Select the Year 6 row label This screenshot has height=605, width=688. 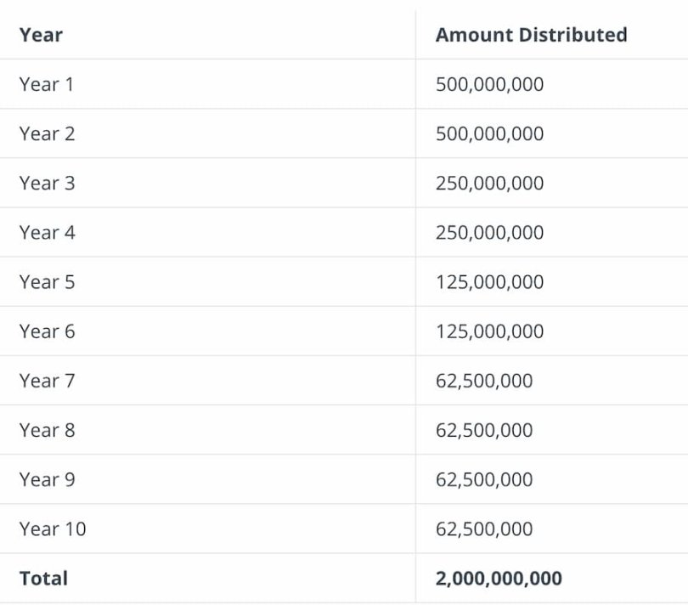(47, 331)
